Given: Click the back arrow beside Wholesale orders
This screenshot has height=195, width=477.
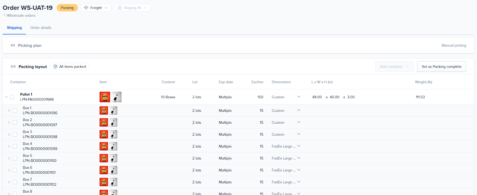Looking at the screenshot, I should [x=4, y=15].
